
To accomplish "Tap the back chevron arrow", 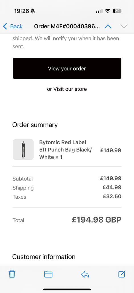I will 5,26.
